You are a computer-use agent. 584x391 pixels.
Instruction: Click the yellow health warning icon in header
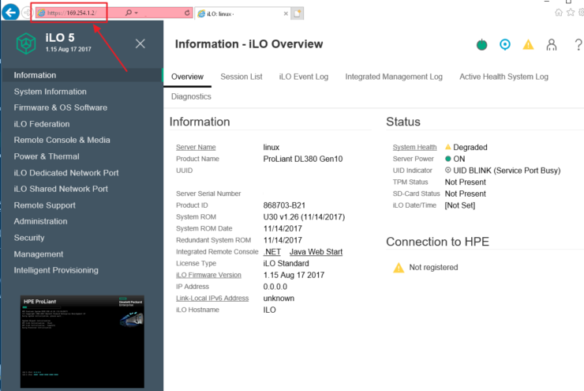click(528, 45)
